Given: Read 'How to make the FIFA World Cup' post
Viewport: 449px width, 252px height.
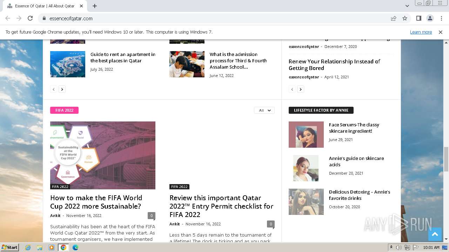Looking at the screenshot, I should pos(96,202).
